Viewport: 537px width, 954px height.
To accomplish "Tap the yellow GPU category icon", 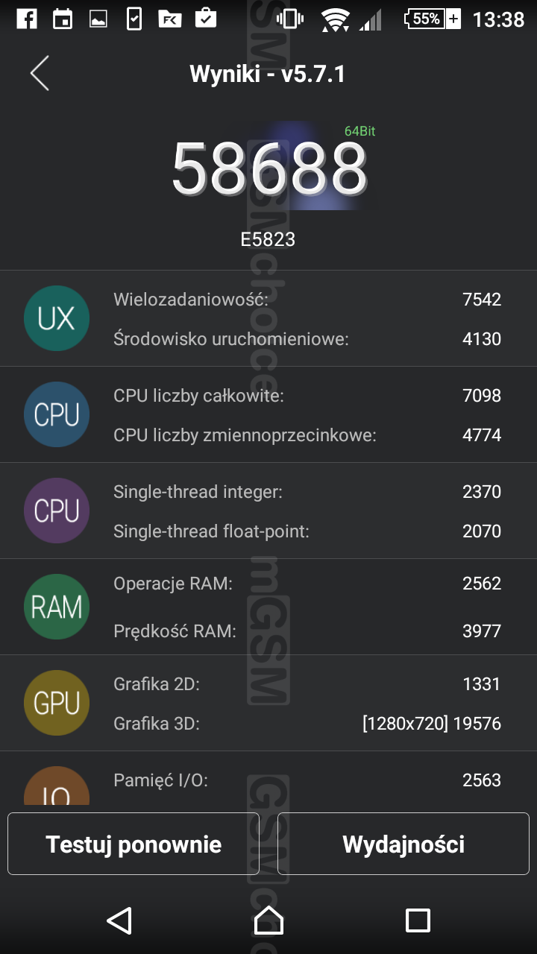I will coord(57,703).
